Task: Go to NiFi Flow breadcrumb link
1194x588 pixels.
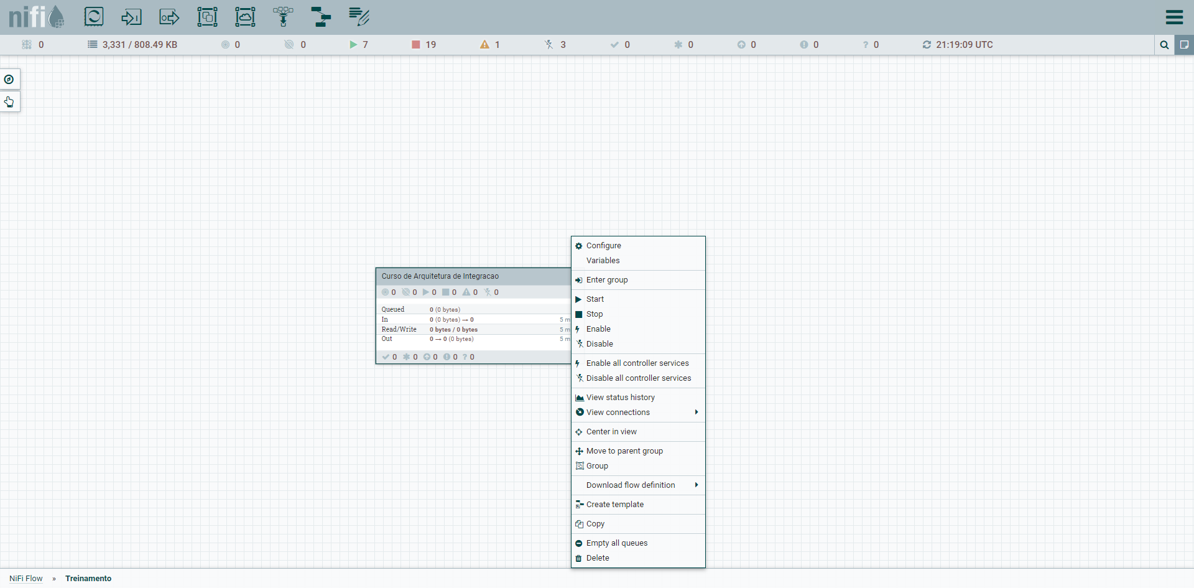Action: click(26, 579)
